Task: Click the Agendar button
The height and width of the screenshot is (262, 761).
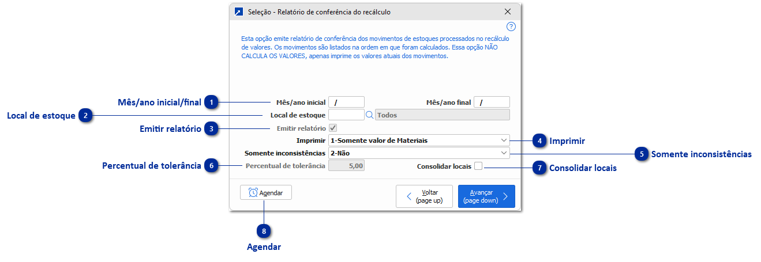Action: pos(266,193)
